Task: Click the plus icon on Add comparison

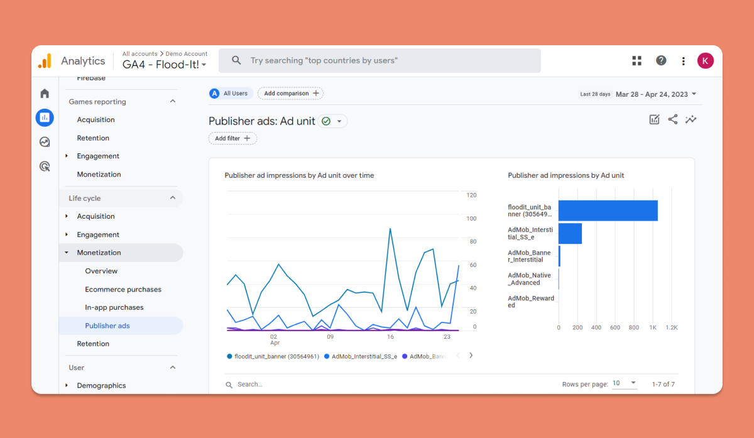Action: (316, 93)
